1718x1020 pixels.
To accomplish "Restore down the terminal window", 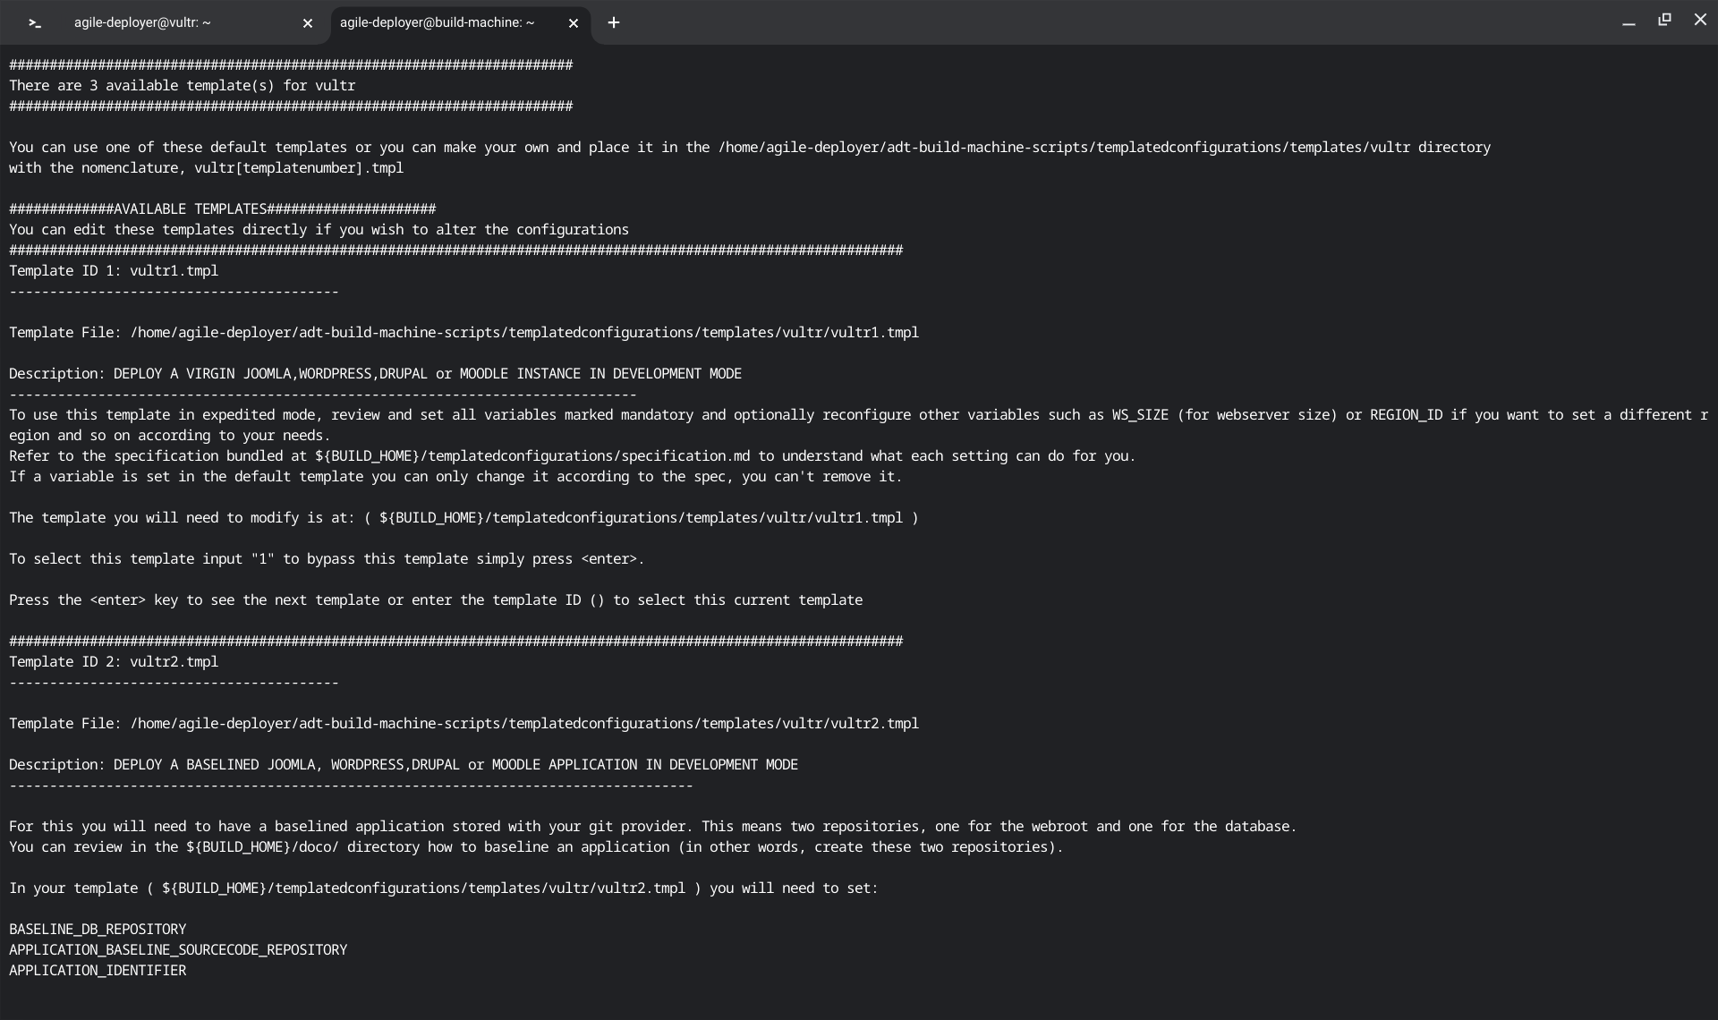I will [1664, 20].
